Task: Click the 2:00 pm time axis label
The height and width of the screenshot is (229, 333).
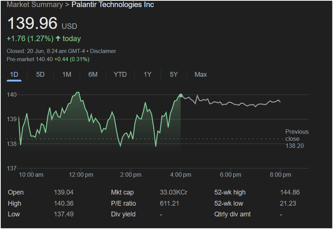Action: (131, 175)
